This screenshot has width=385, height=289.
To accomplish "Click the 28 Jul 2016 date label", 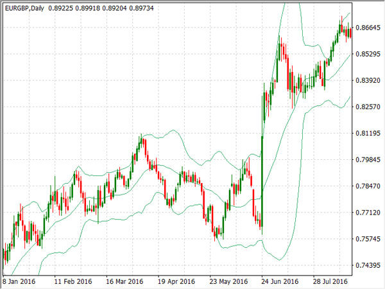I will click(x=330, y=281).
